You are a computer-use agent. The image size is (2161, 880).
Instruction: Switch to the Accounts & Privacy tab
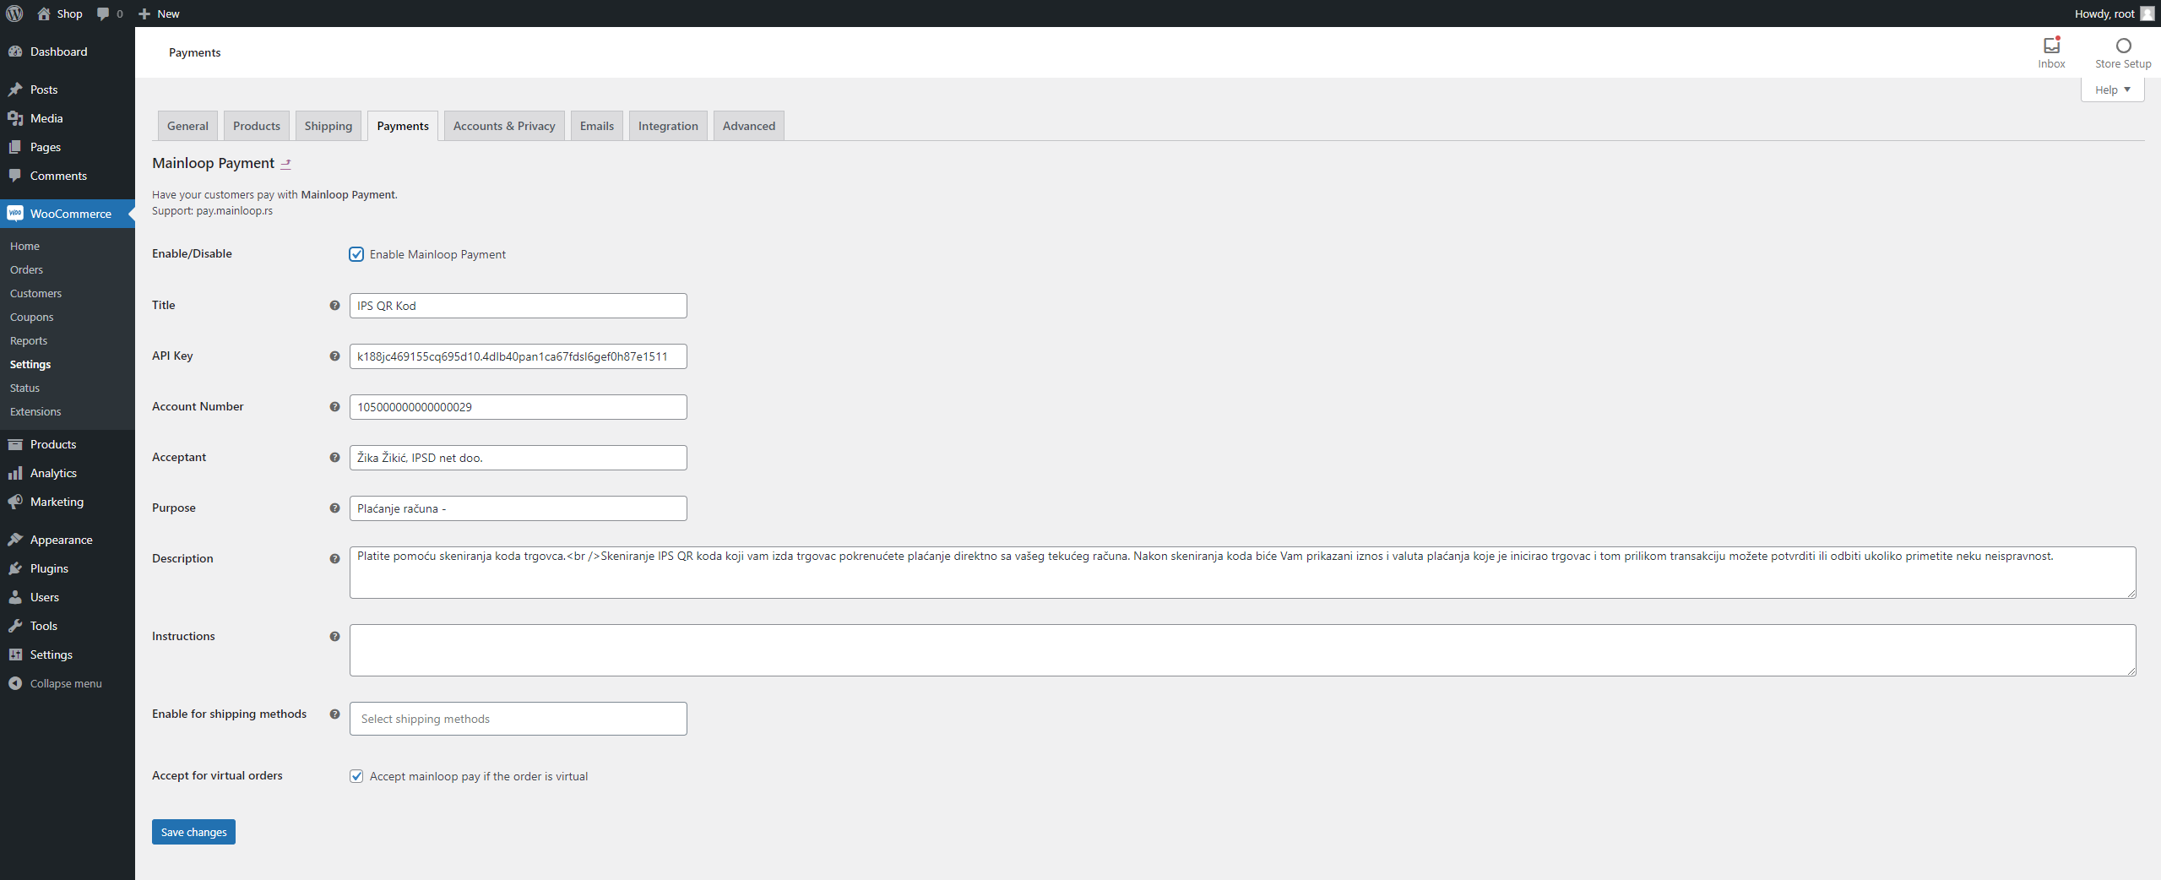503,125
